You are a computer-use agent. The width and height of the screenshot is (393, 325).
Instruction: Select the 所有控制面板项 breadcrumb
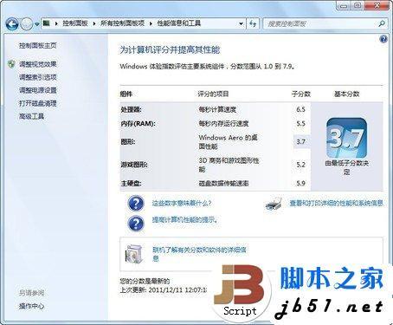click(122, 23)
